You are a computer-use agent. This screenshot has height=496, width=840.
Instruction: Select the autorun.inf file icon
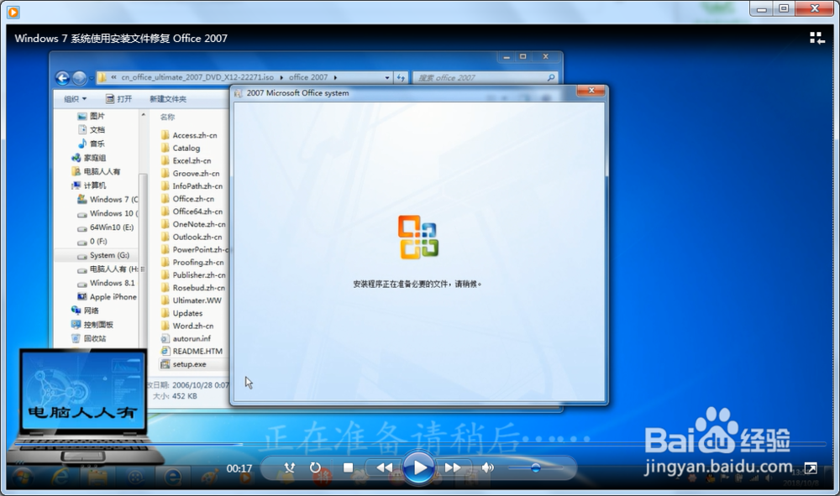165,339
